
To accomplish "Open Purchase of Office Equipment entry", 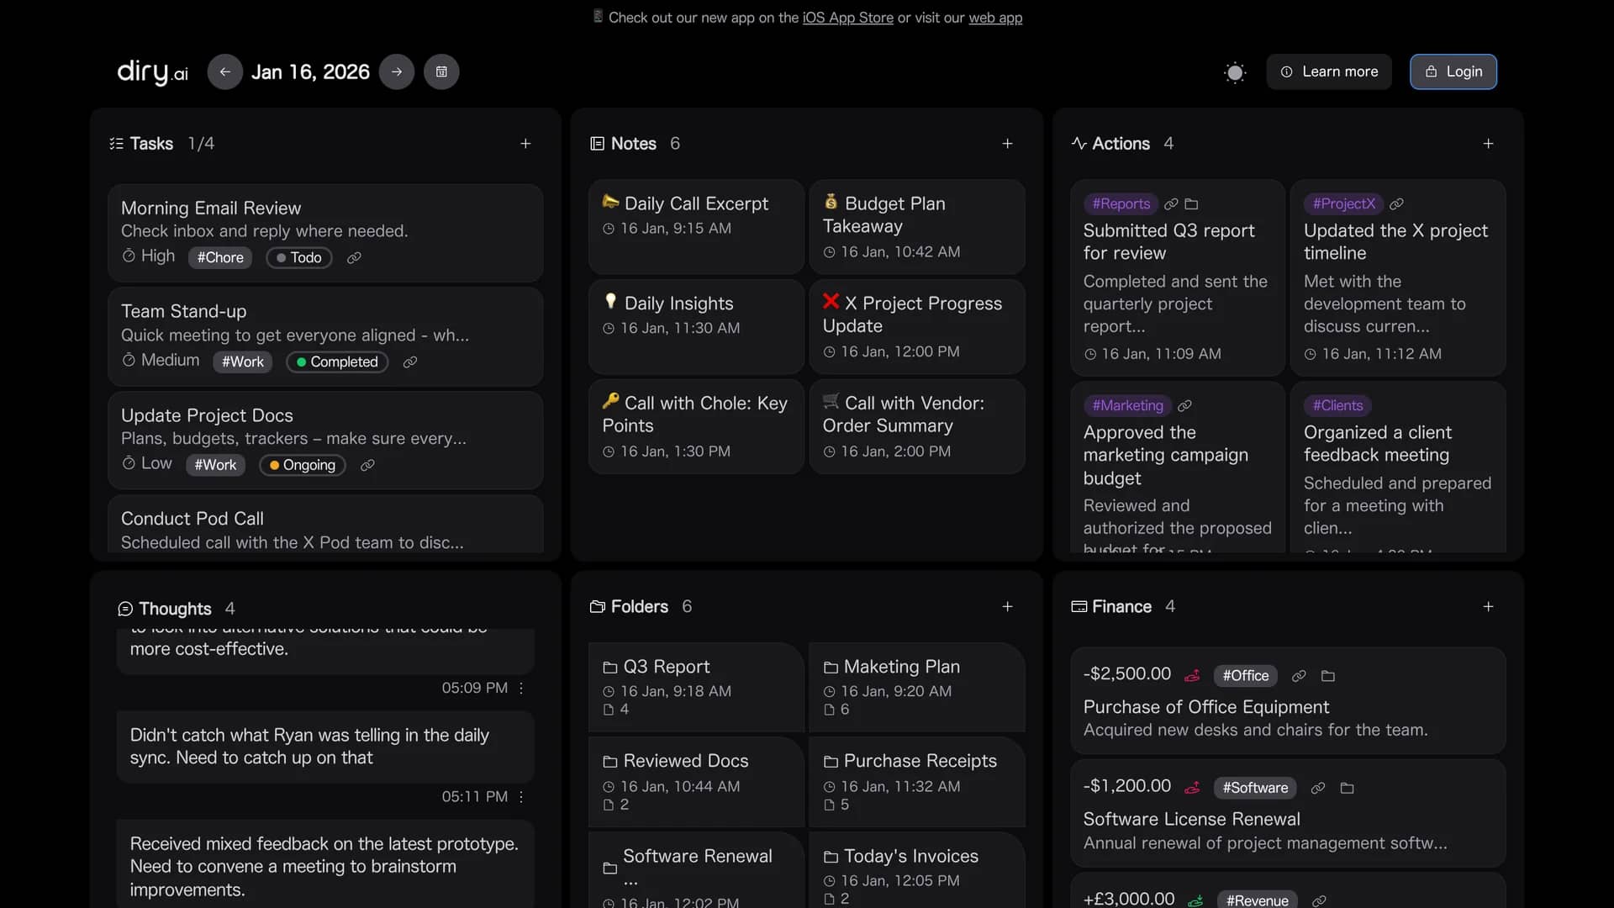I will tap(1288, 700).
